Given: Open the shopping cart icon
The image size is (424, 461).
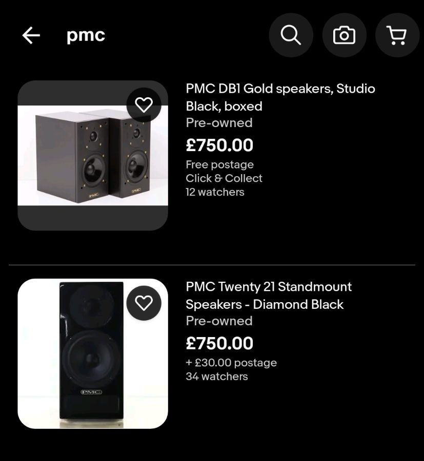Looking at the screenshot, I should click(397, 35).
